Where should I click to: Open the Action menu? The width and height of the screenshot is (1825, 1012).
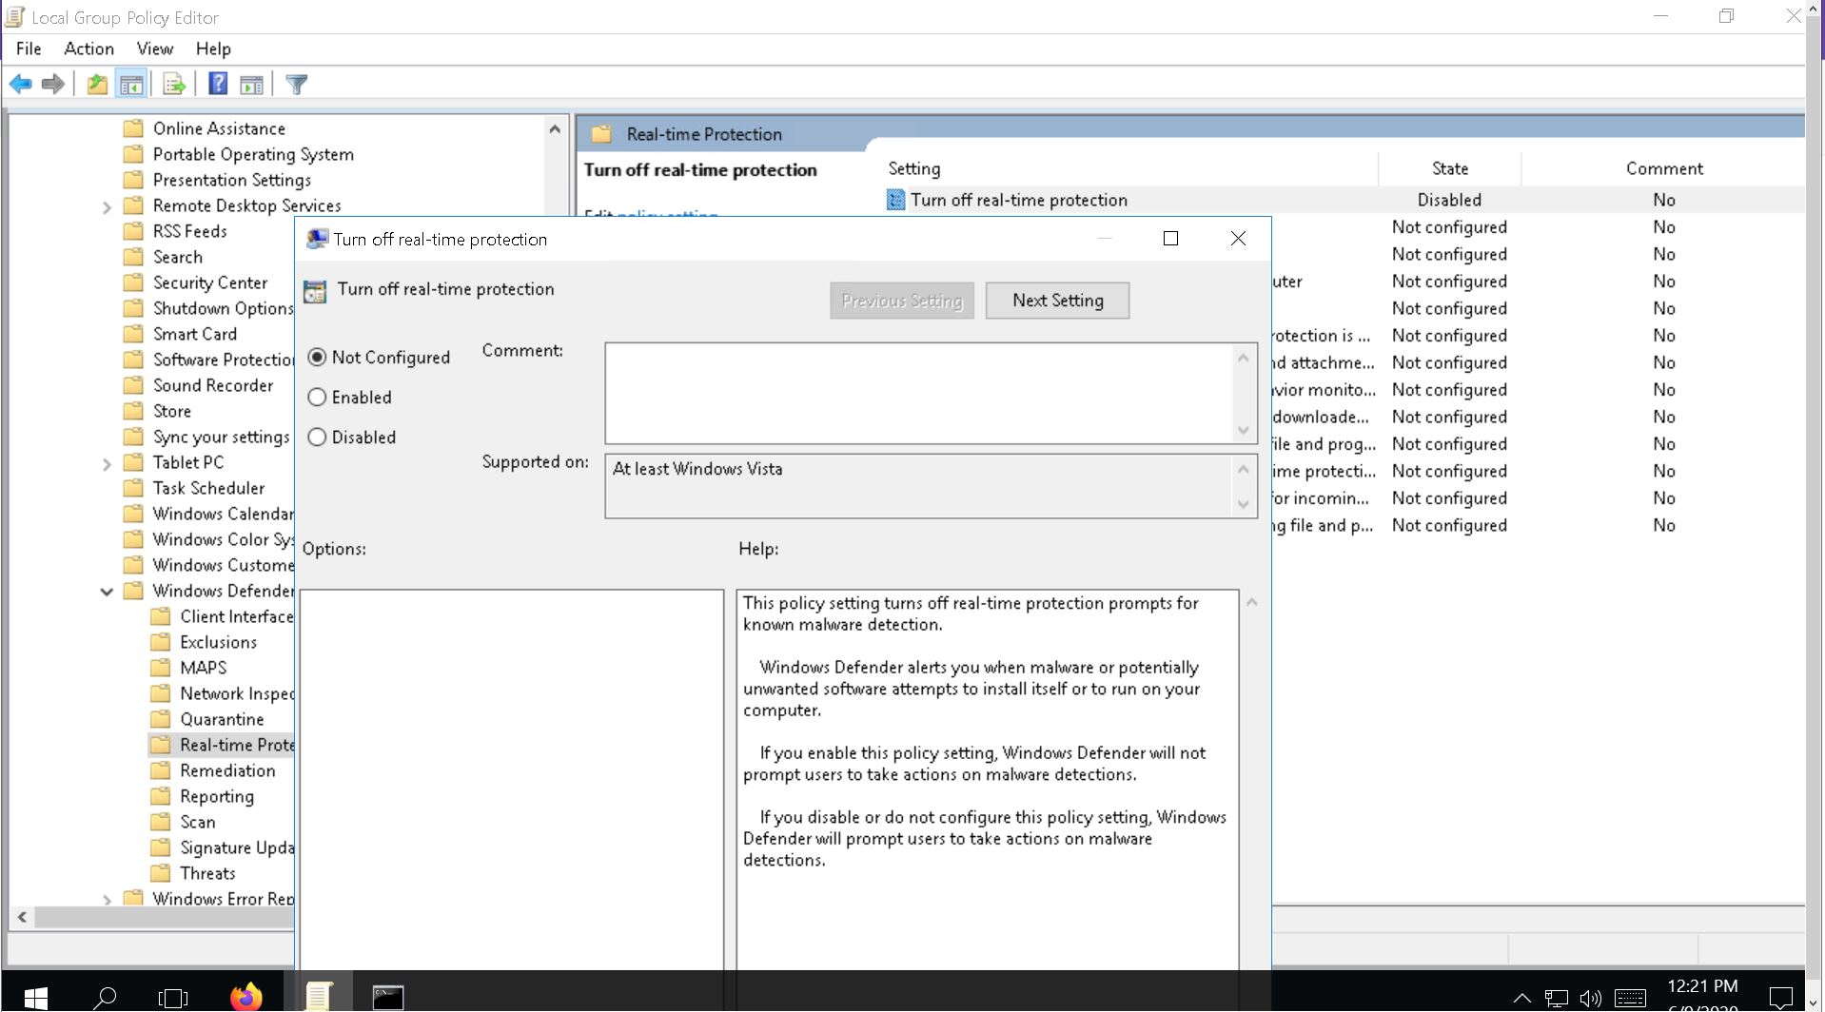click(x=88, y=49)
